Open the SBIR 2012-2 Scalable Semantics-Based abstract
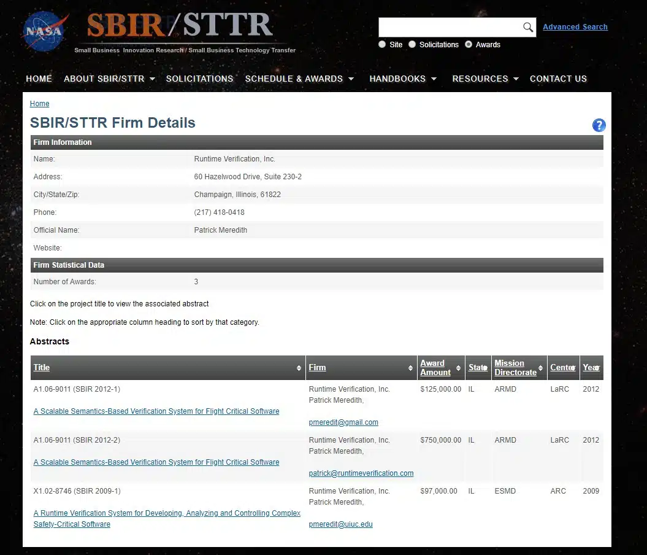Viewport: 647px width, 555px height. click(x=156, y=462)
